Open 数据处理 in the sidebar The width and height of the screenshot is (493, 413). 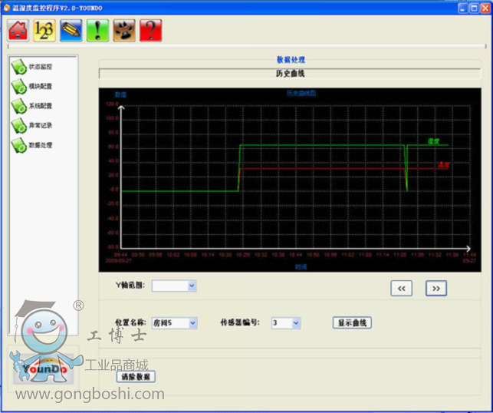click(31, 145)
